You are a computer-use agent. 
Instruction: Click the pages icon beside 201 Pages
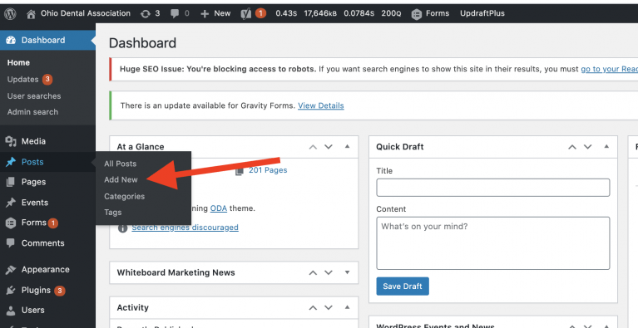[x=240, y=171]
